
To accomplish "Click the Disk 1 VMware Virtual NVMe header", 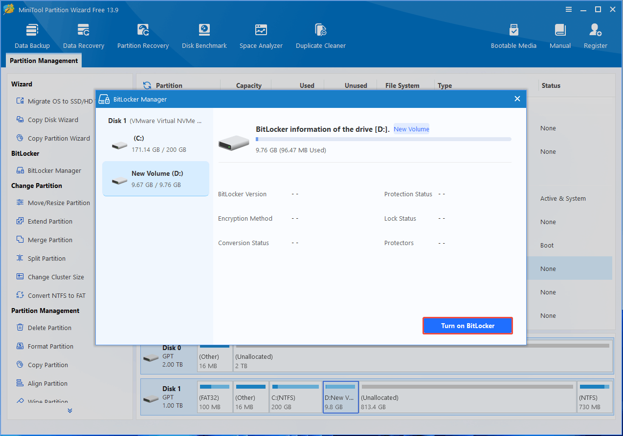I will coord(155,121).
